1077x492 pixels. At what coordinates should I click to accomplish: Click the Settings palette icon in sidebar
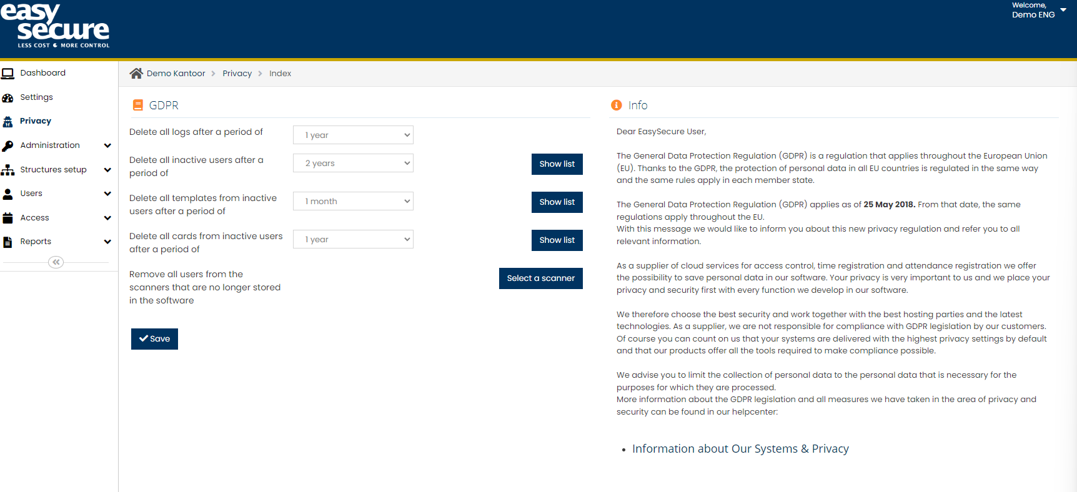click(7, 98)
